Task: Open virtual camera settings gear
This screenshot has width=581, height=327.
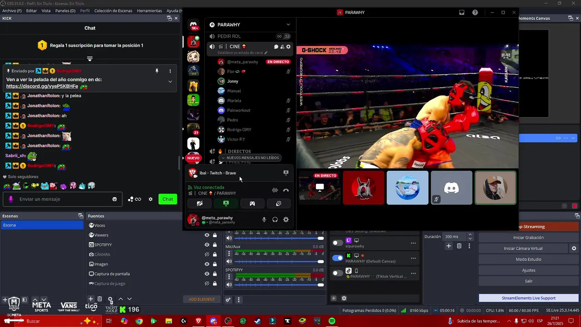Action: [x=574, y=248]
